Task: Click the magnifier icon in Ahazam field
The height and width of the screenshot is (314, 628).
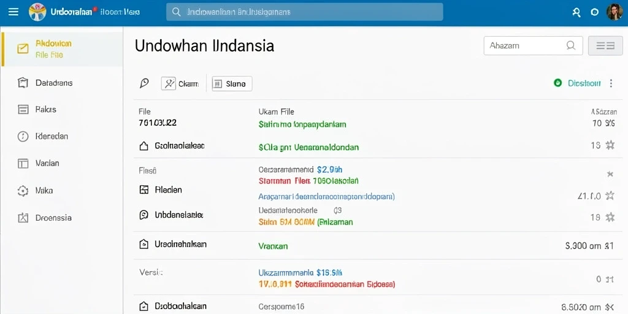Action: tap(571, 45)
